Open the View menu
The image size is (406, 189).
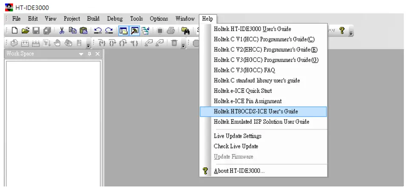click(x=51, y=19)
